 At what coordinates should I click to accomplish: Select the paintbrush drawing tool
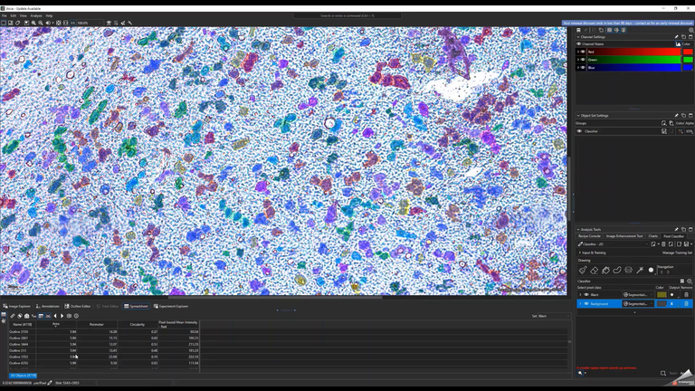583,270
